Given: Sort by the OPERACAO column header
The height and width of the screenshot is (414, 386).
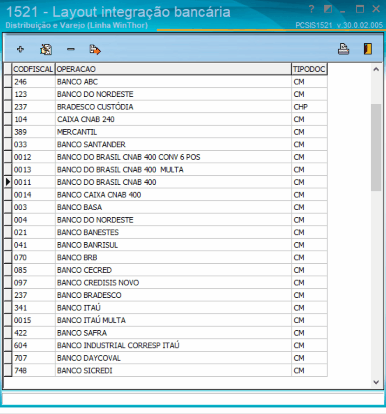Looking at the screenshot, I should 173,69.
